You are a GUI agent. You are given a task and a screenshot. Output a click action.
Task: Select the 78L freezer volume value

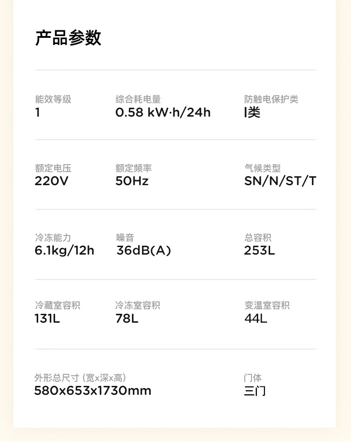coord(127,319)
